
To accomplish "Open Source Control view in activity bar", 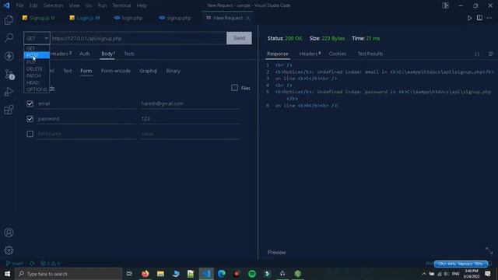I will [x=9, y=75].
